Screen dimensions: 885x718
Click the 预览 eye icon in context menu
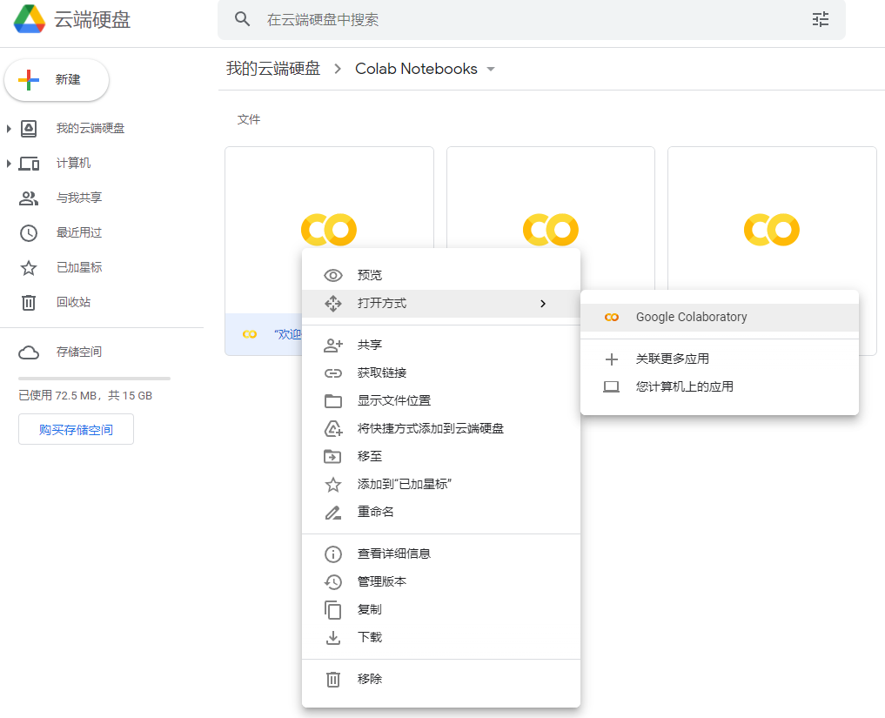[333, 275]
